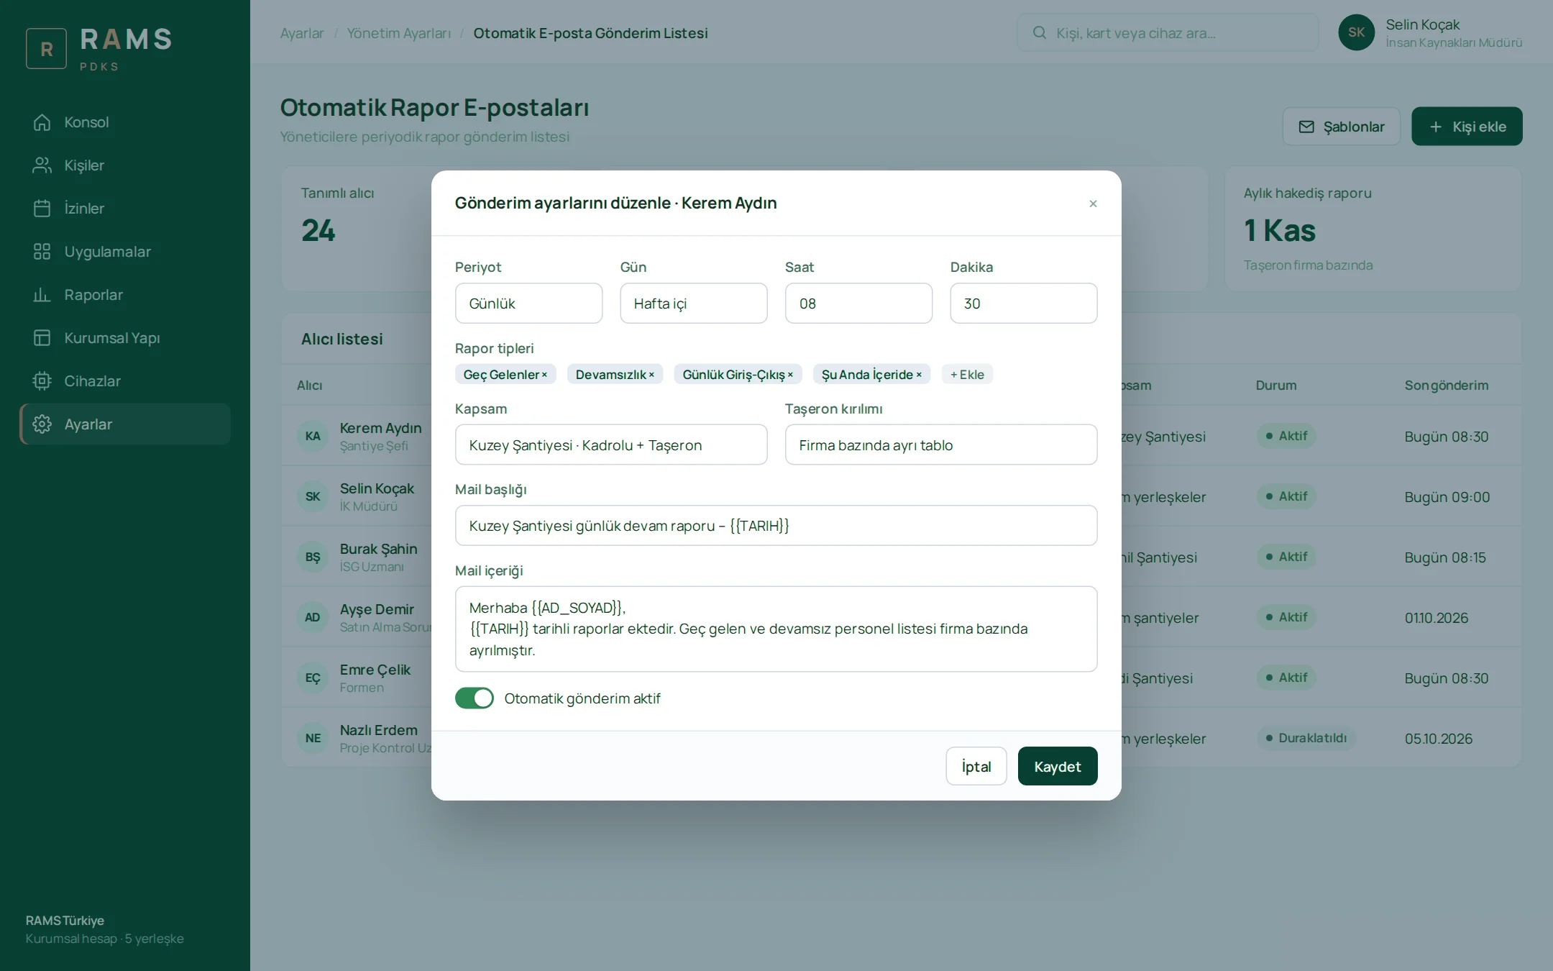Open Kurumsal Yapı in sidebar menu

(x=125, y=338)
